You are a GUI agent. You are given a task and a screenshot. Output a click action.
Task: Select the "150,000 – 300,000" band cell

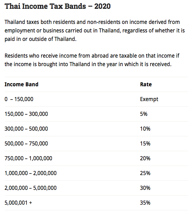pyautogui.click(x=26, y=114)
